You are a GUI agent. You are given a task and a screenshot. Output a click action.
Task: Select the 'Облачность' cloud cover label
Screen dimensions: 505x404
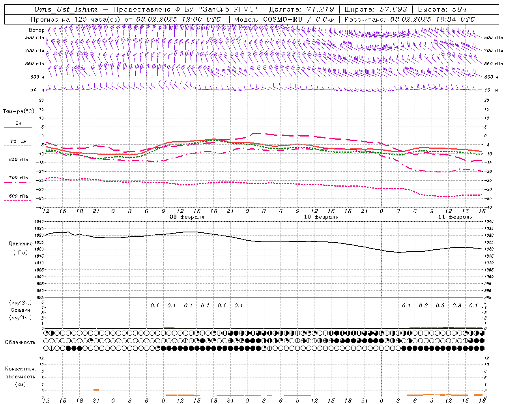click(20, 342)
